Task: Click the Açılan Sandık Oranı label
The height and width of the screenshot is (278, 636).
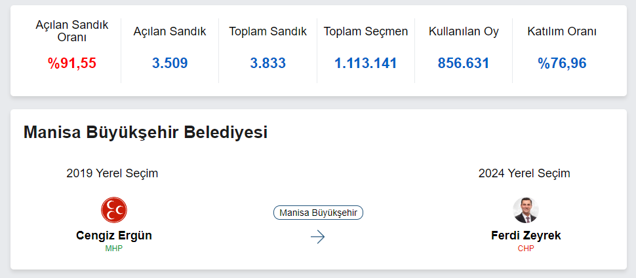Action: pyautogui.click(x=72, y=31)
